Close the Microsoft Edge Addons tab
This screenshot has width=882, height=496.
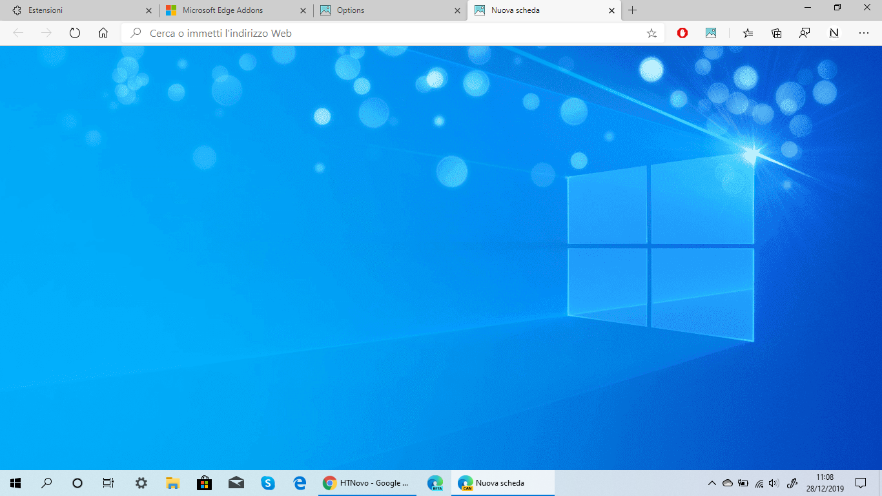[303, 10]
